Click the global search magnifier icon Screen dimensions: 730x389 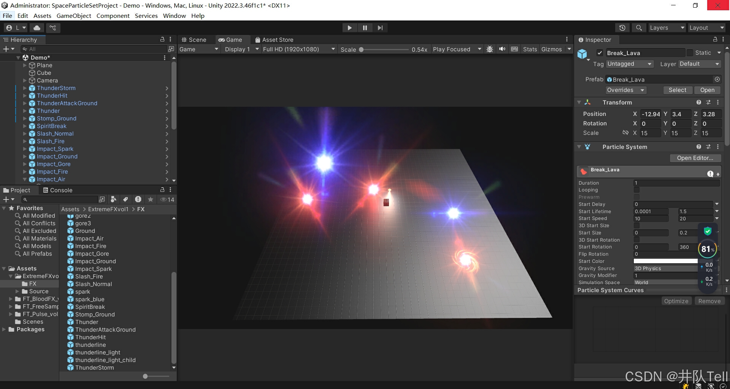(639, 28)
